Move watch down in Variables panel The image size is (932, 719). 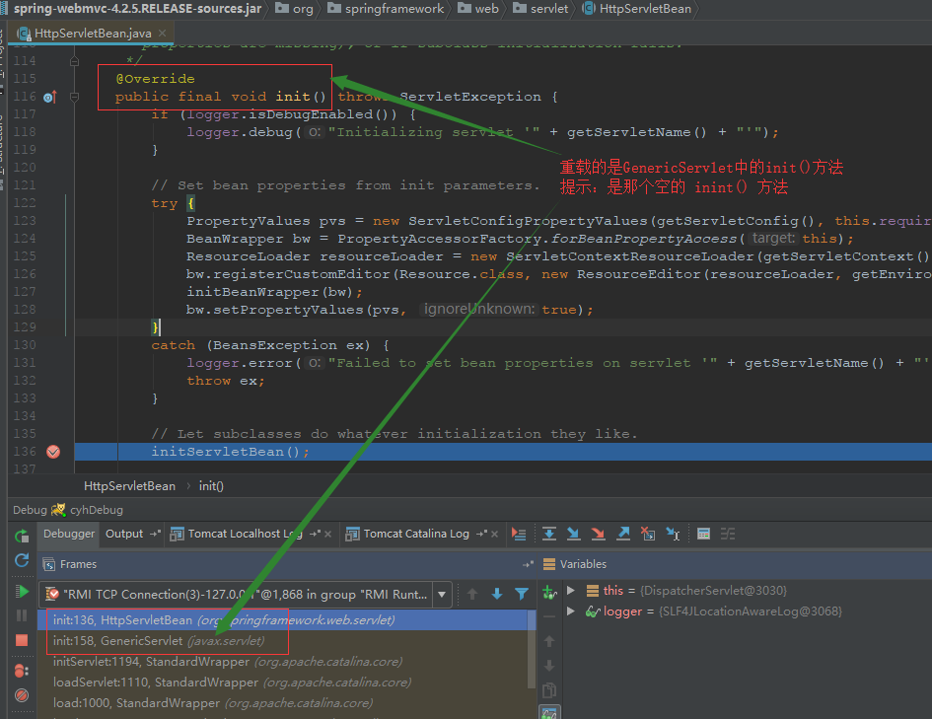pyautogui.click(x=549, y=666)
